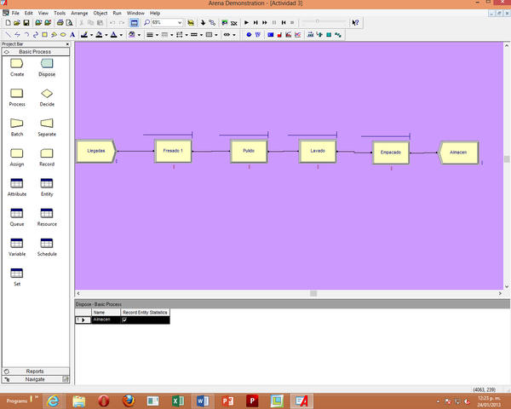Select the Create module in Project Bar
The image size is (511, 409).
pyautogui.click(x=17, y=67)
